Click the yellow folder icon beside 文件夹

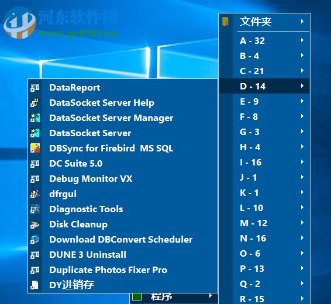[226, 22]
